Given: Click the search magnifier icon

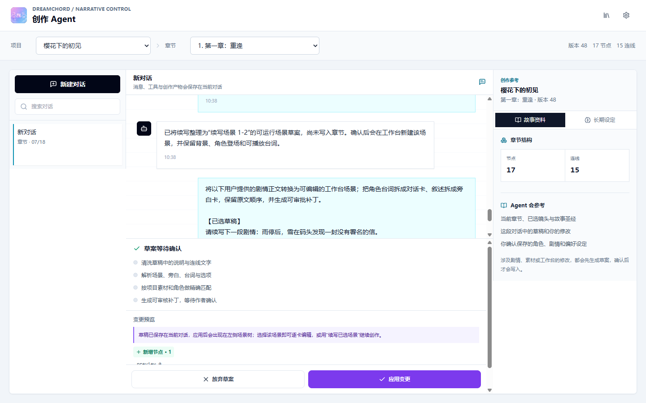Looking at the screenshot, I should tap(24, 107).
